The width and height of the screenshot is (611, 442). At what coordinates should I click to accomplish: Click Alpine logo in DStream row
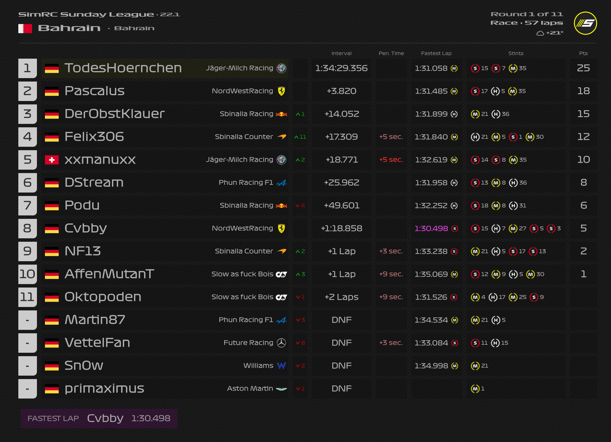281,183
